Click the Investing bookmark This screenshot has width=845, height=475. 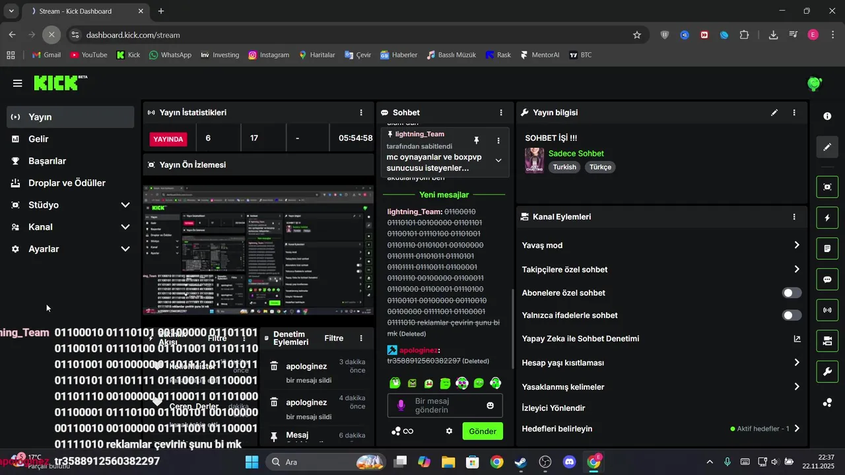tap(220, 55)
